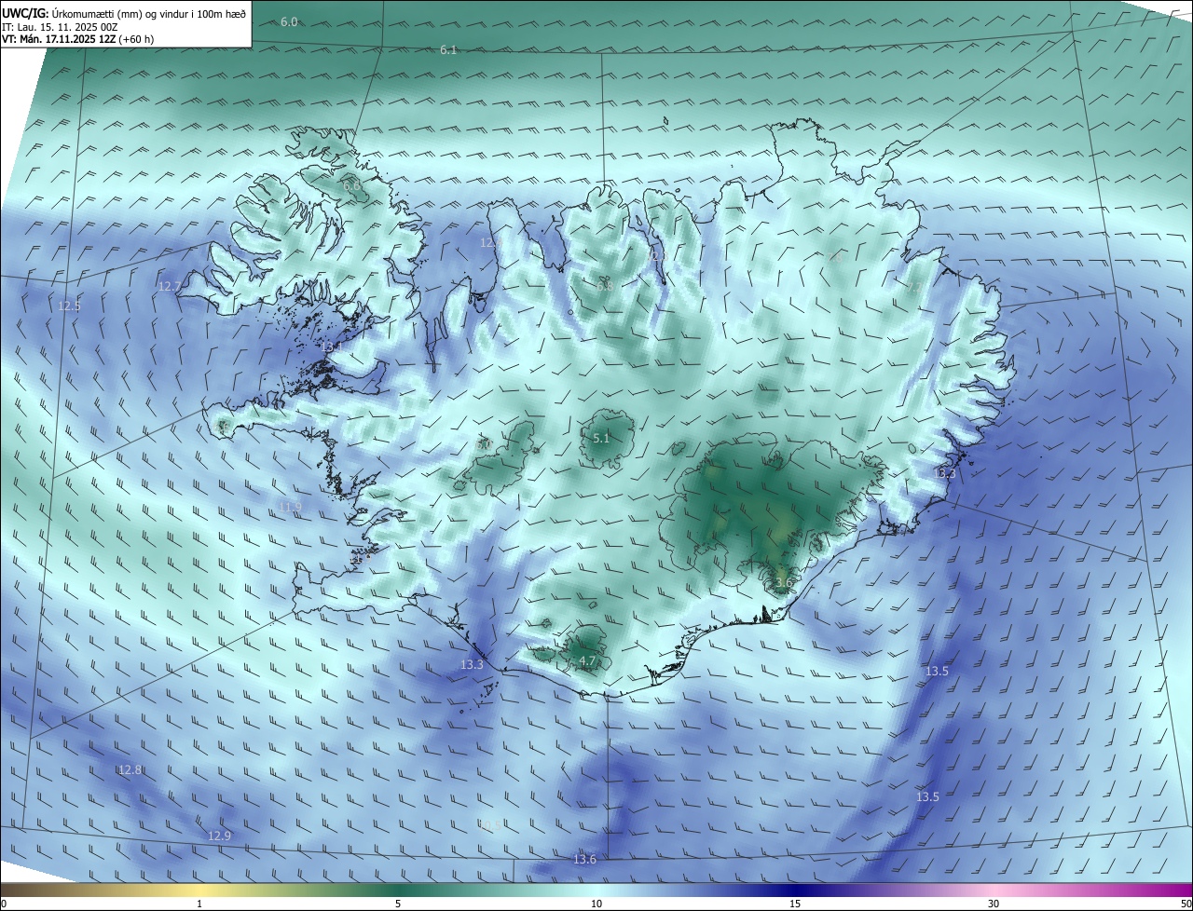Click the '12.8' value label
The width and height of the screenshot is (1193, 911).
coord(130,769)
